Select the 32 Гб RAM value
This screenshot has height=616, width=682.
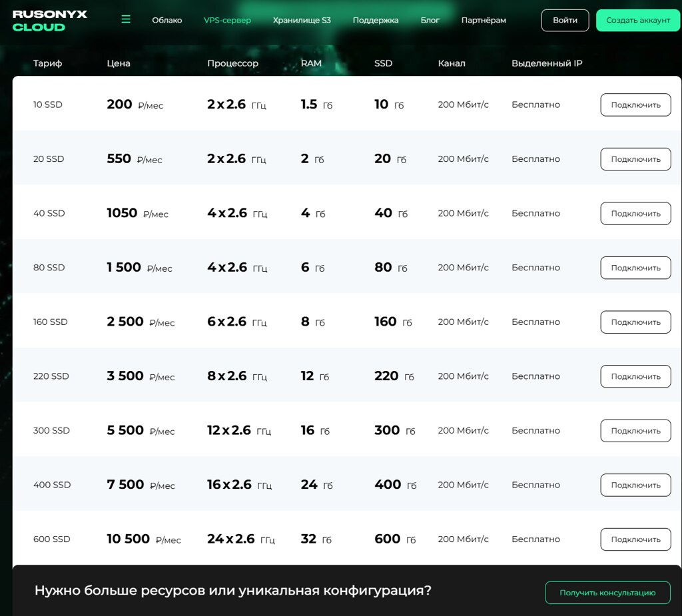pos(316,539)
